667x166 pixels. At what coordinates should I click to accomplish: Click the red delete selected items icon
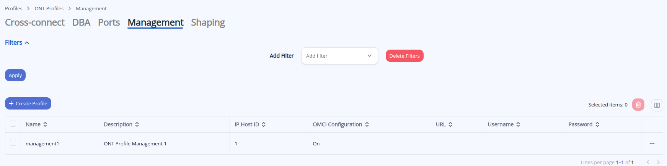(638, 105)
